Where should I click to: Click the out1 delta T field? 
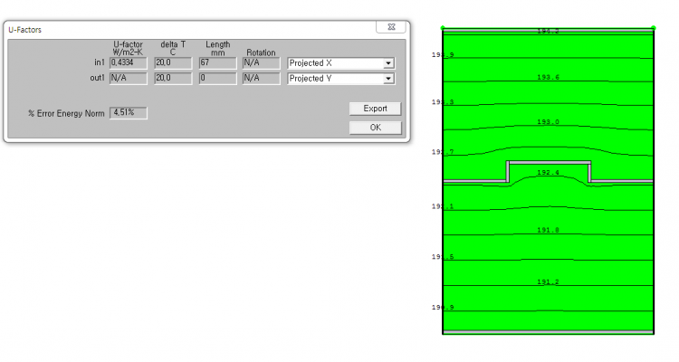172,79
